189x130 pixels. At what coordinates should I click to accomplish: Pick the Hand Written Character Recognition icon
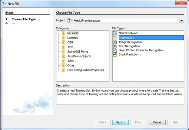point(115,50)
